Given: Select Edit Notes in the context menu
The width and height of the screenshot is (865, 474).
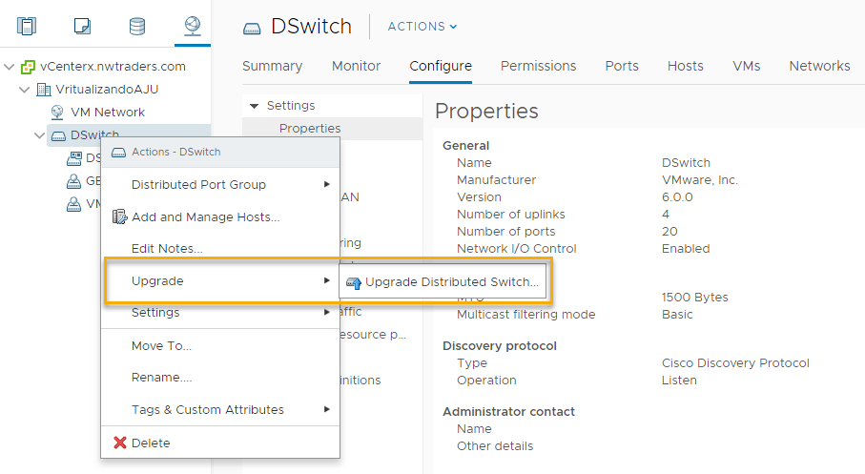Looking at the screenshot, I should (167, 249).
